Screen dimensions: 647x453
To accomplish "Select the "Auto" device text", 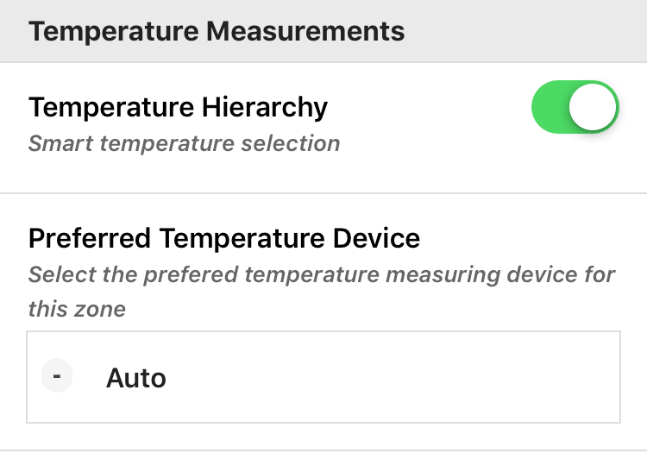I will pyautogui.click(x=136, y=377).
